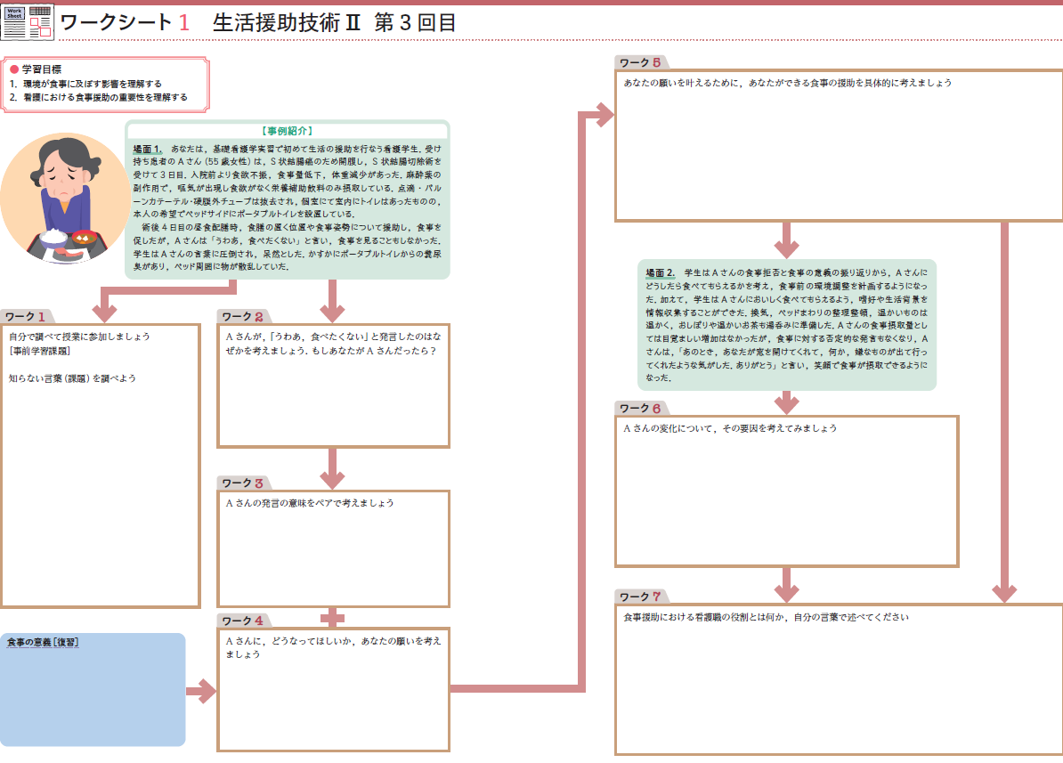Click the text '自分で調べて授業に参加しましょう'
This screenshot has width=1063, height=763.
(x=79, y=337)
